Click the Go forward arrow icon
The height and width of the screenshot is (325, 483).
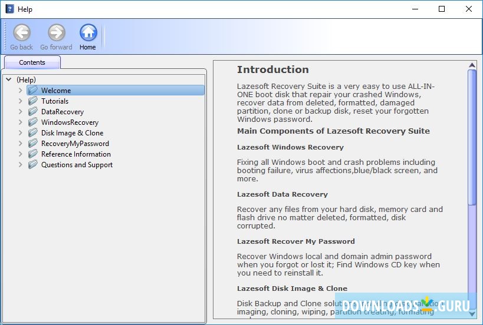(57, 32)
